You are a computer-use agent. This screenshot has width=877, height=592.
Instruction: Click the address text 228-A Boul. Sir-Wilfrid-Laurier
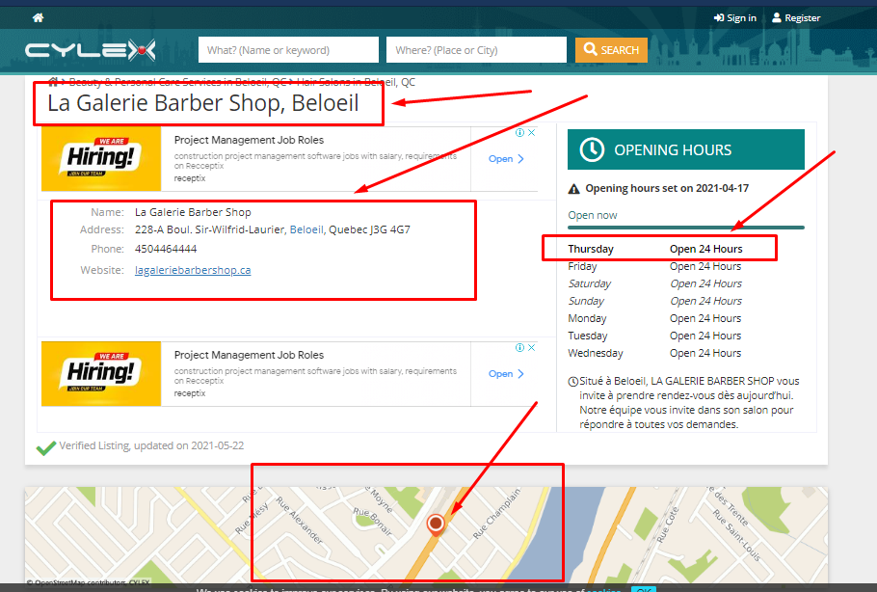[209, 229]
